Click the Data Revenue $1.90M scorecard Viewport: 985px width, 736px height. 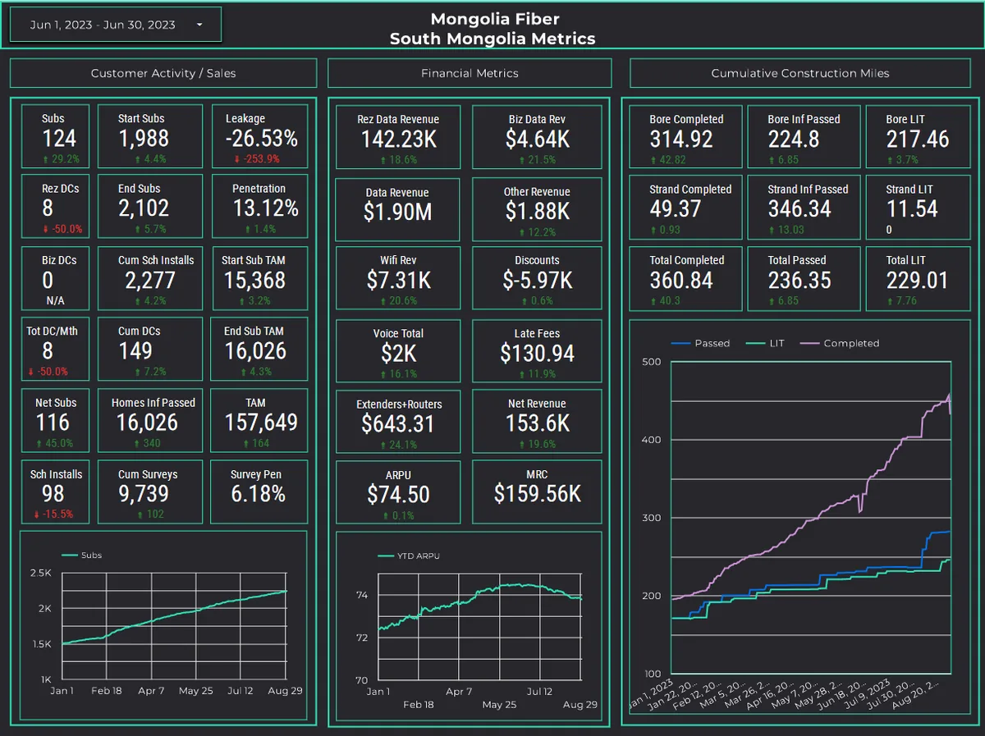(398, 208)
